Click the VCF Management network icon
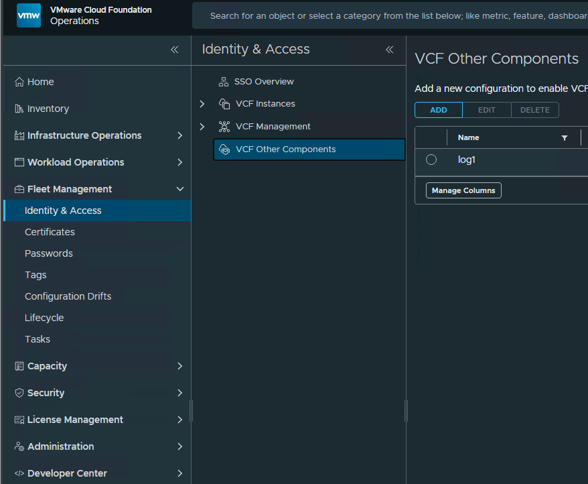The width and height of the screenshot is (588, 484). (x=224, y=127)
